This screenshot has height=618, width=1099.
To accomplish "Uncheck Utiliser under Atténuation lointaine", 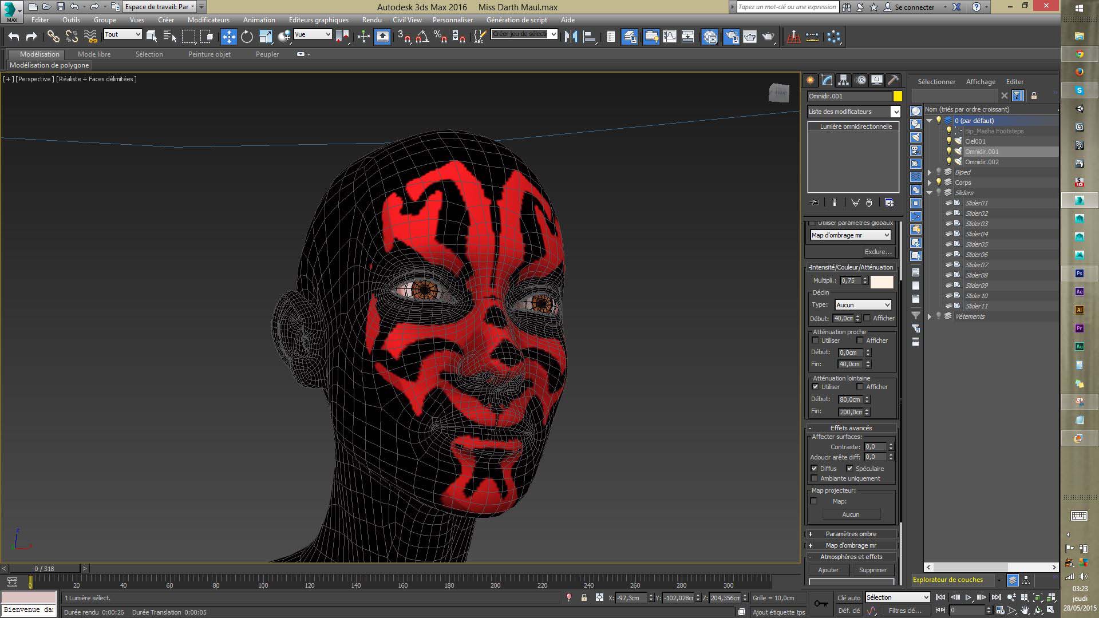I will coord(816,387).
